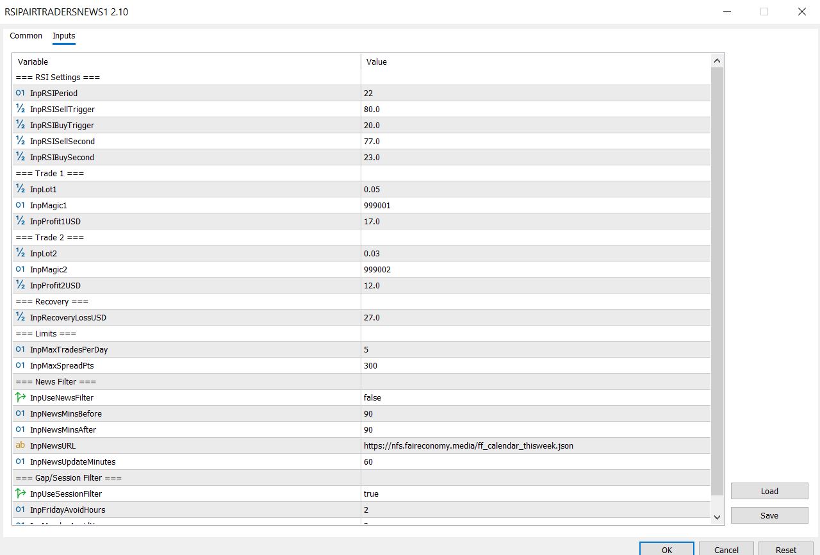Click the double-type icon beside InpProfit1USD
820x555 pixels.
click(x=20, y=221)
